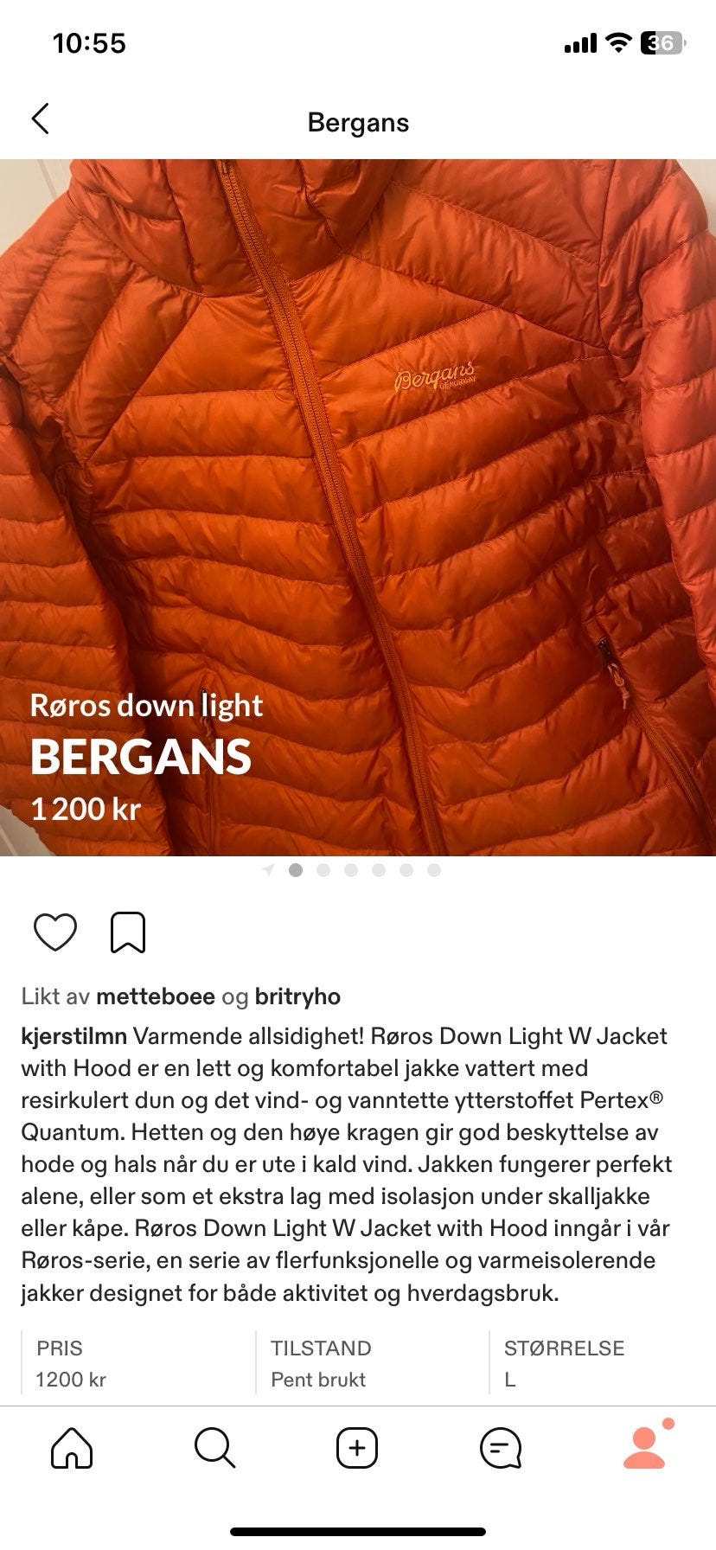Open the profile icon tab
The width and height of the screenshot is (716, 1550).
coord(645,1445)
